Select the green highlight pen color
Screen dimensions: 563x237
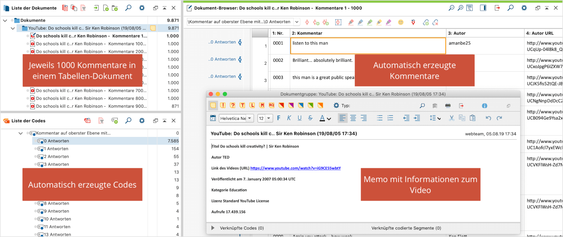coord(370,22)
